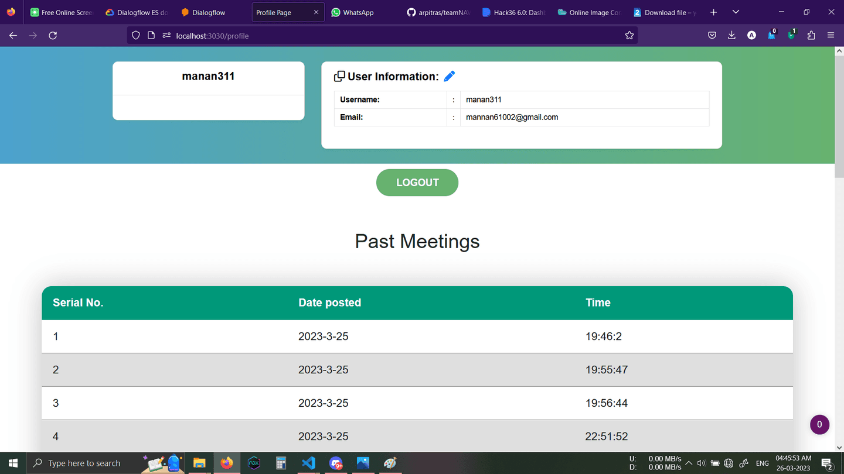Expand the list all tabs dropdown

[736, 12]
